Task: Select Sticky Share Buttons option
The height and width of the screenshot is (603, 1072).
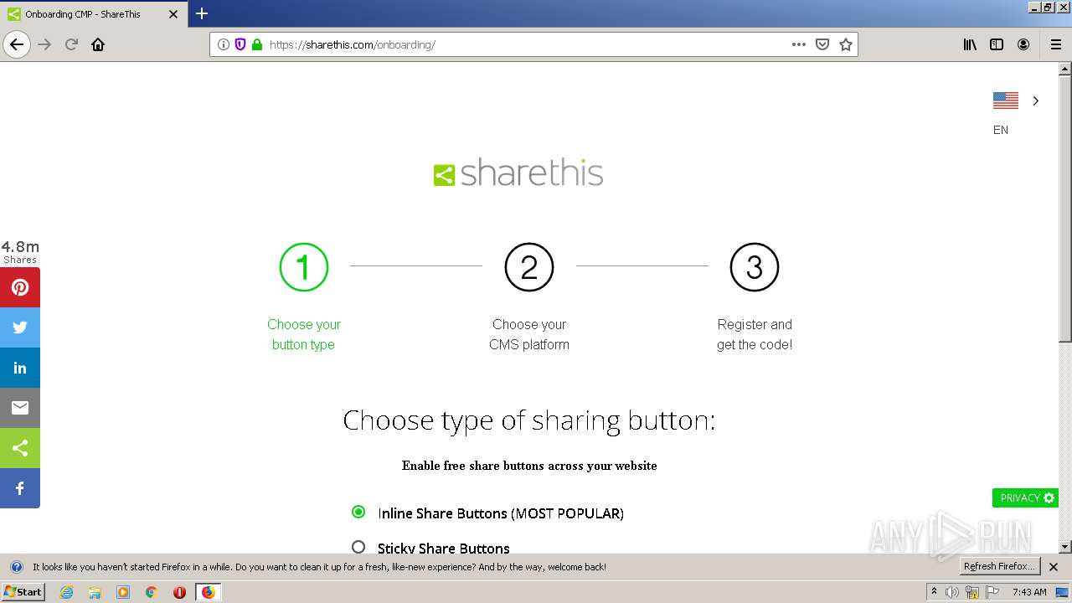Action: pos(358,547)
